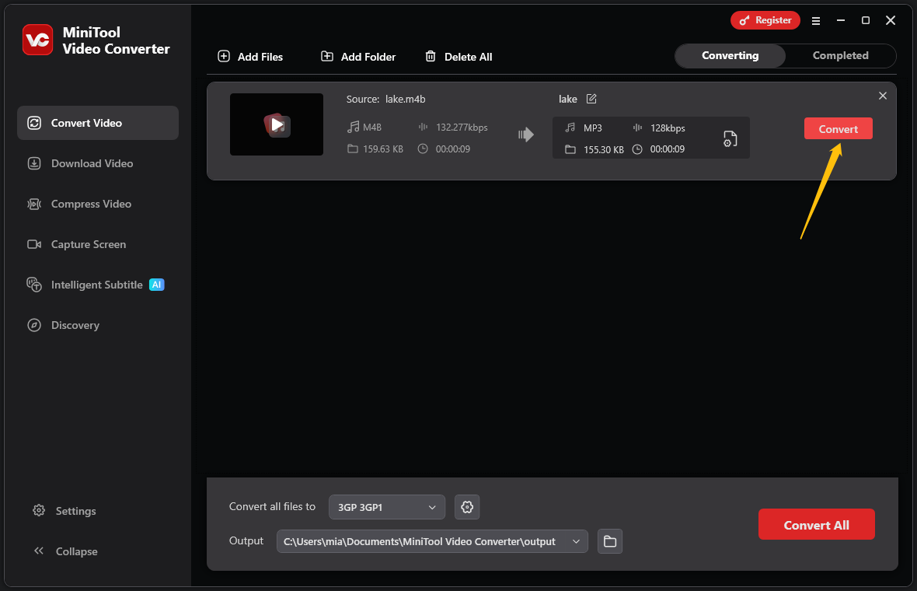Open the hamburger menu icon
Viewport: 917px width, 591px height.
816,20
